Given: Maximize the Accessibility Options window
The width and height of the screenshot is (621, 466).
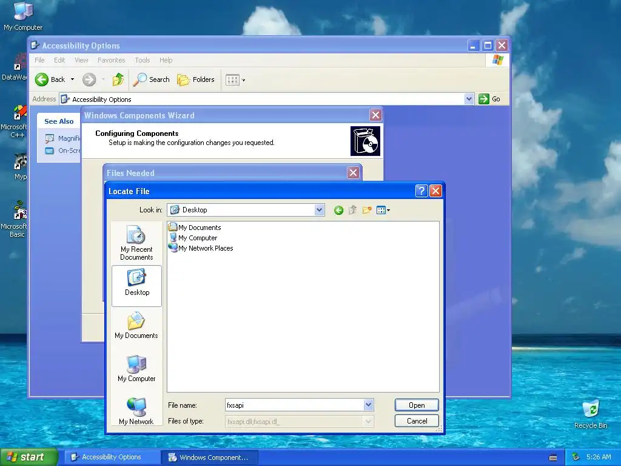Looking at the screenshot, I should tap(488, 46).
